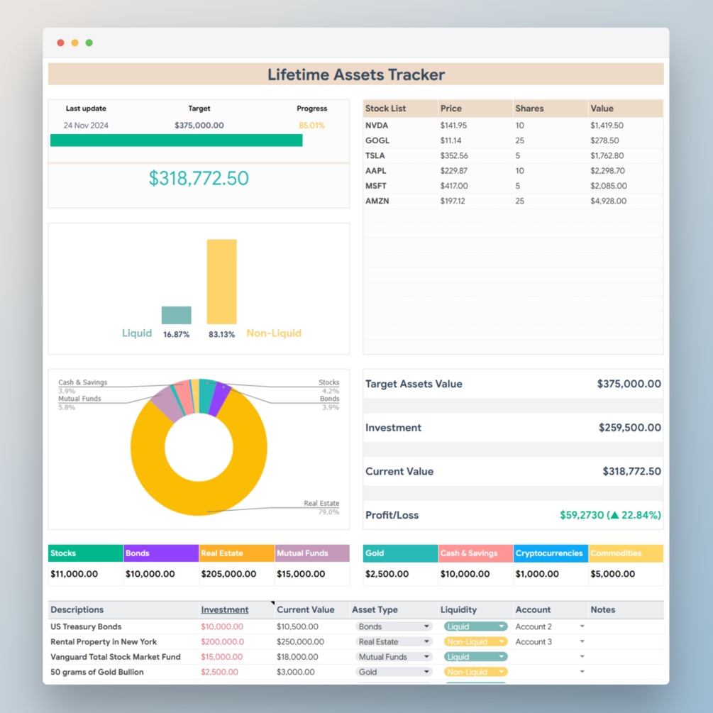Open Account 3 dropdown arrow

pyautogui.click(x=582, y=641)
